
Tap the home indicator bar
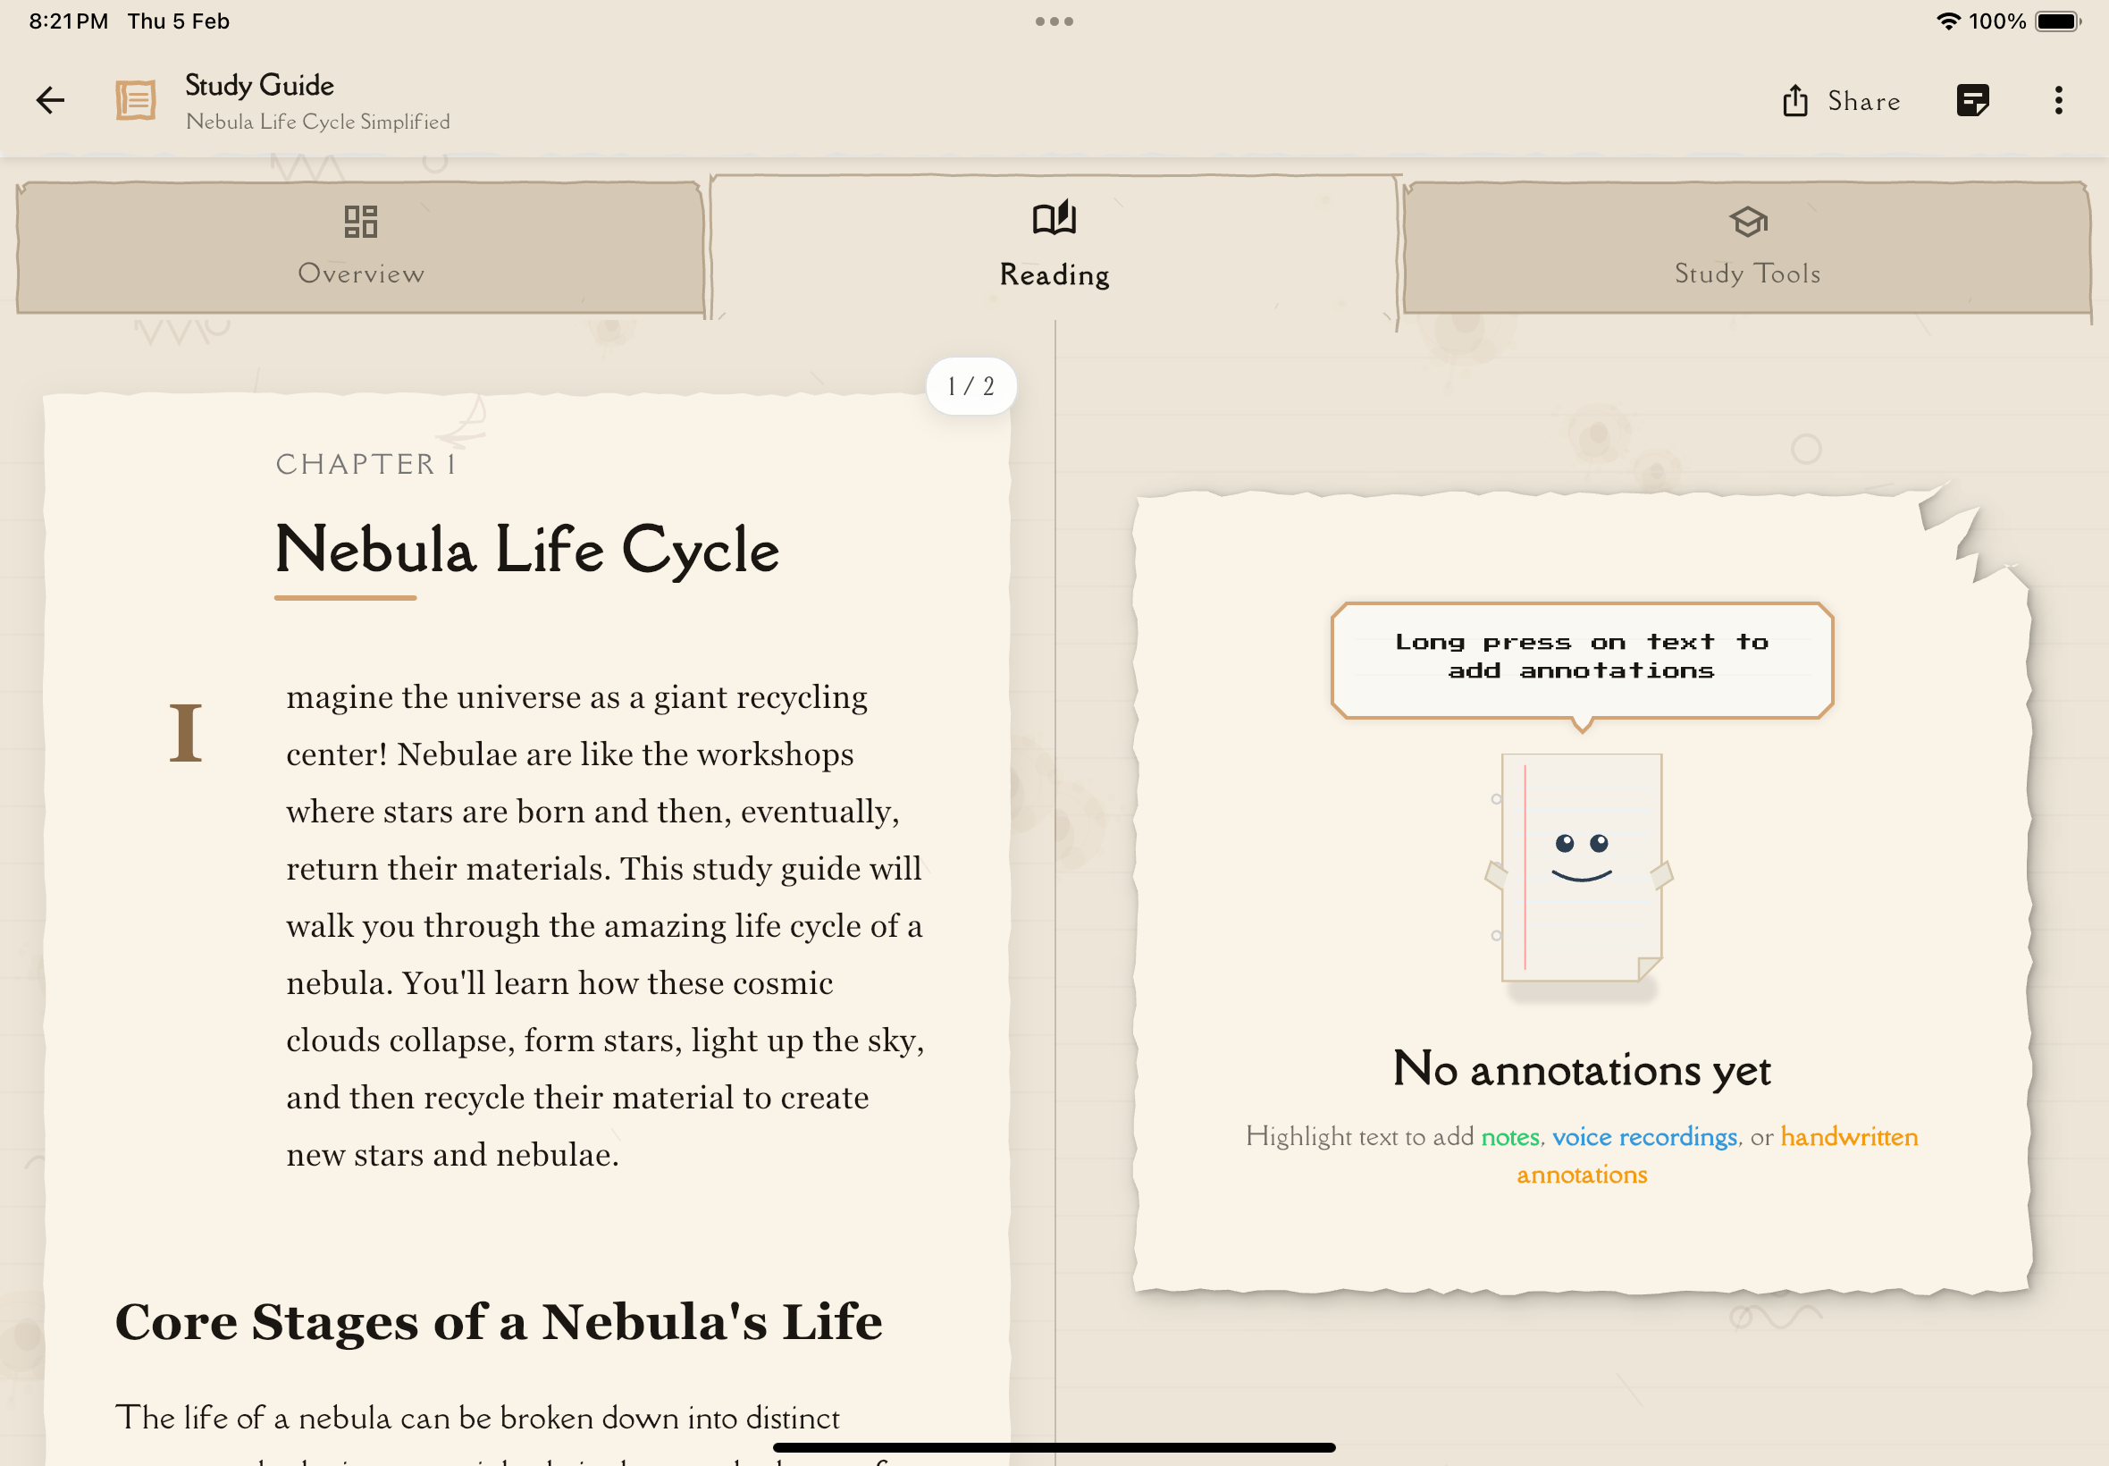tap(1054, 1447)
